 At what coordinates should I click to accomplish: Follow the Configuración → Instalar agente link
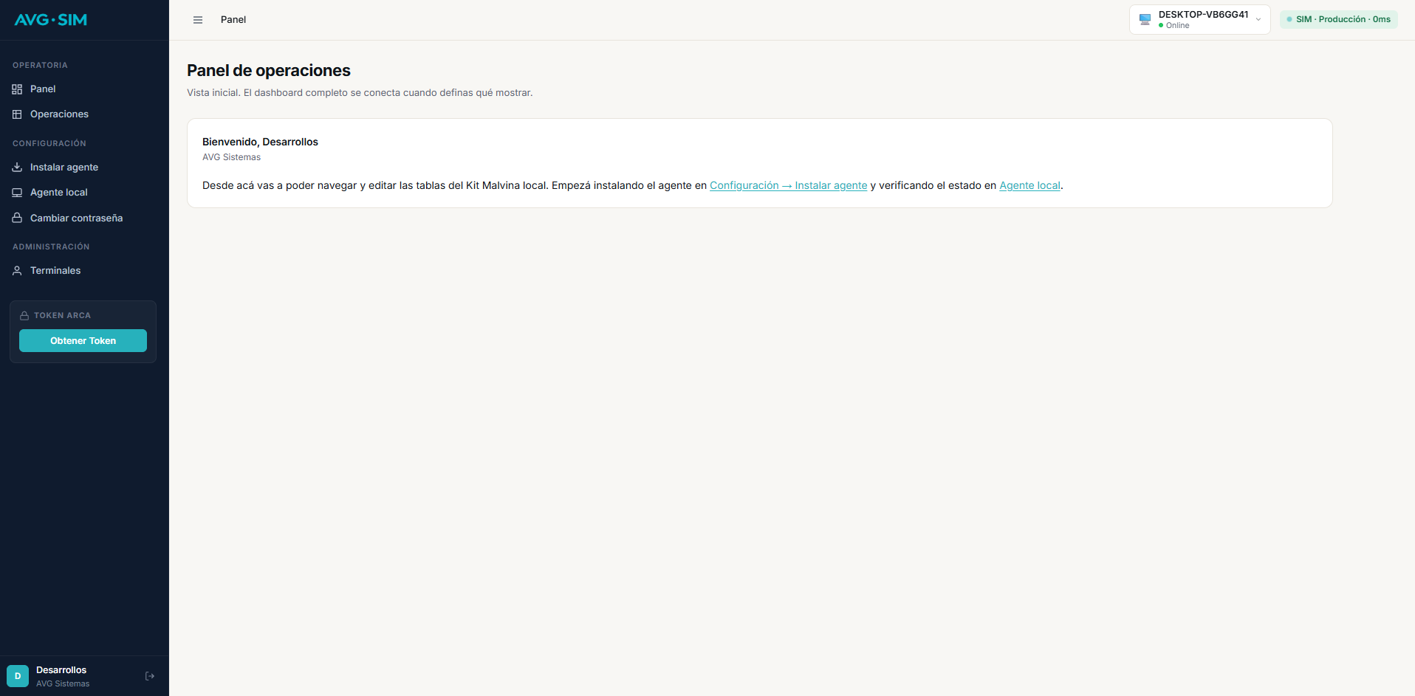click(788, 186)
